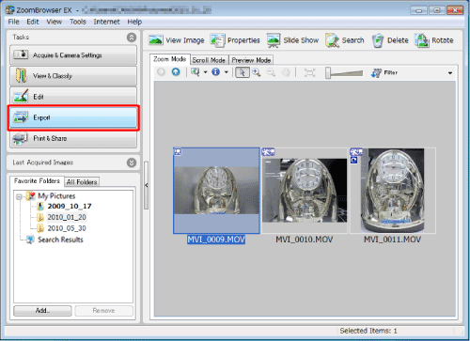Click the Export task button
The width and height of the screenshot is (470, 341).
[73, 117]
